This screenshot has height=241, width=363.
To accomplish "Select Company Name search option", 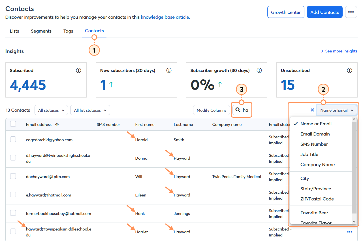I will [x=321, y=164].
